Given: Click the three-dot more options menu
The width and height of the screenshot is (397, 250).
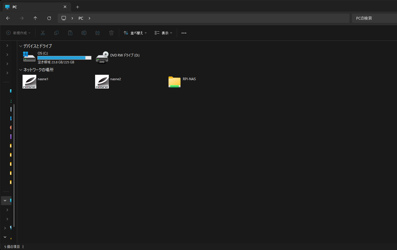Looking at the screenshot, I should [x=184, y=33].
